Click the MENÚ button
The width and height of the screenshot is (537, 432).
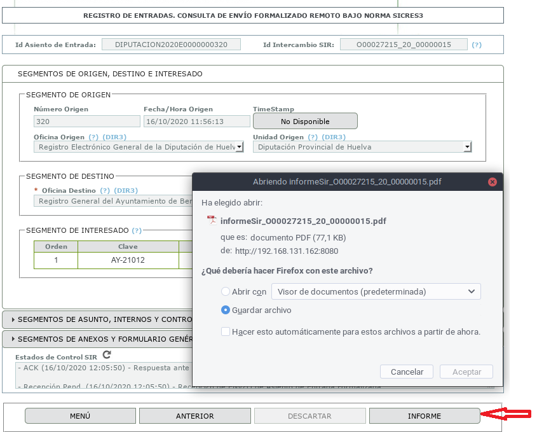[x=80, y=415]
